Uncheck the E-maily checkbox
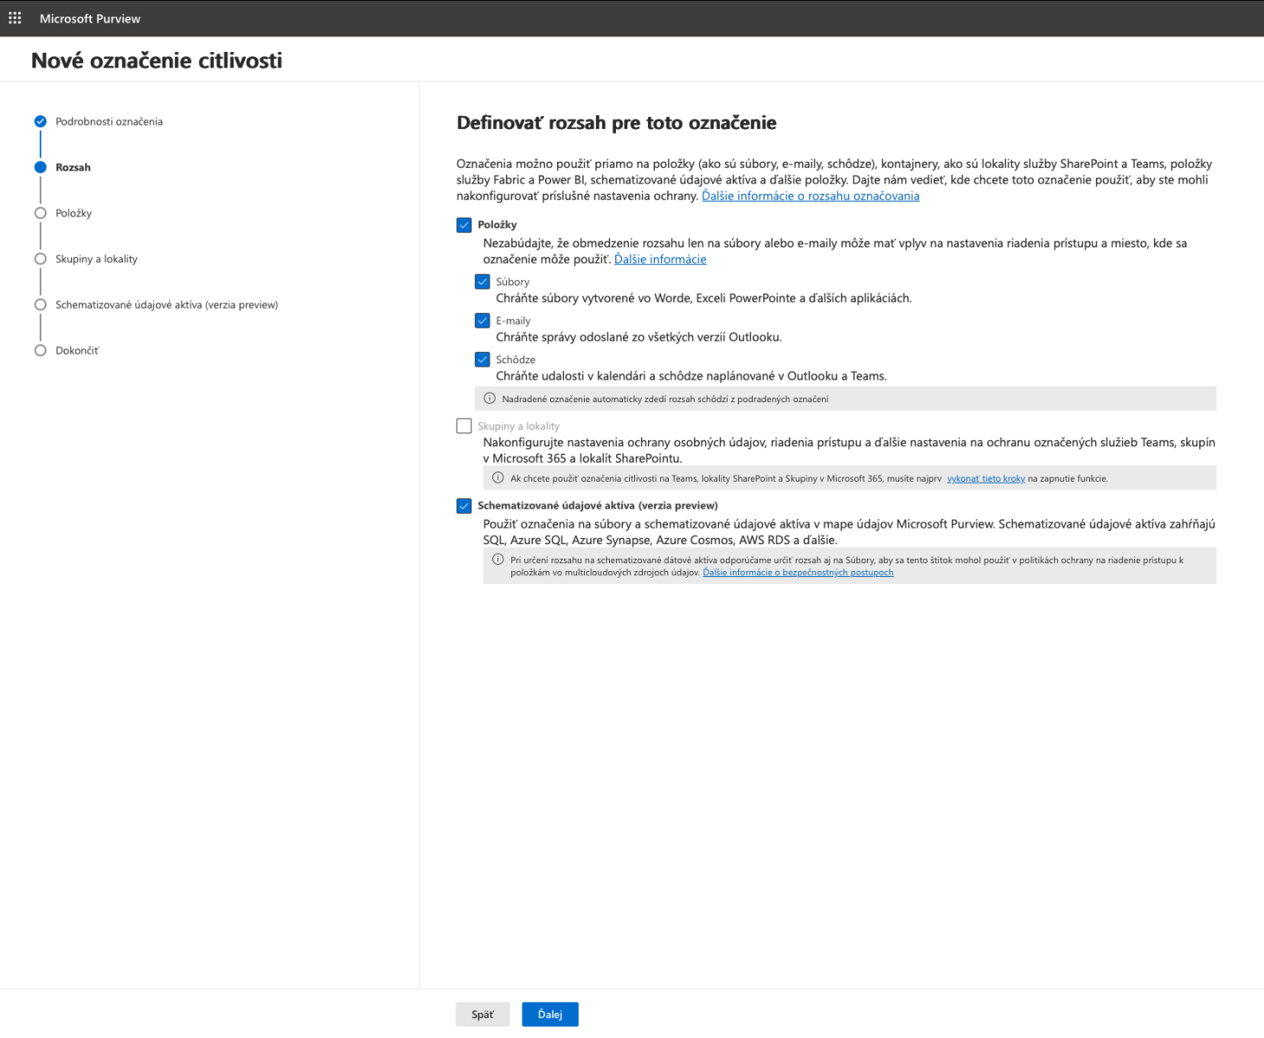Image resolution: width=1264 pixels, height=1038 pixels. coord(483,321)
